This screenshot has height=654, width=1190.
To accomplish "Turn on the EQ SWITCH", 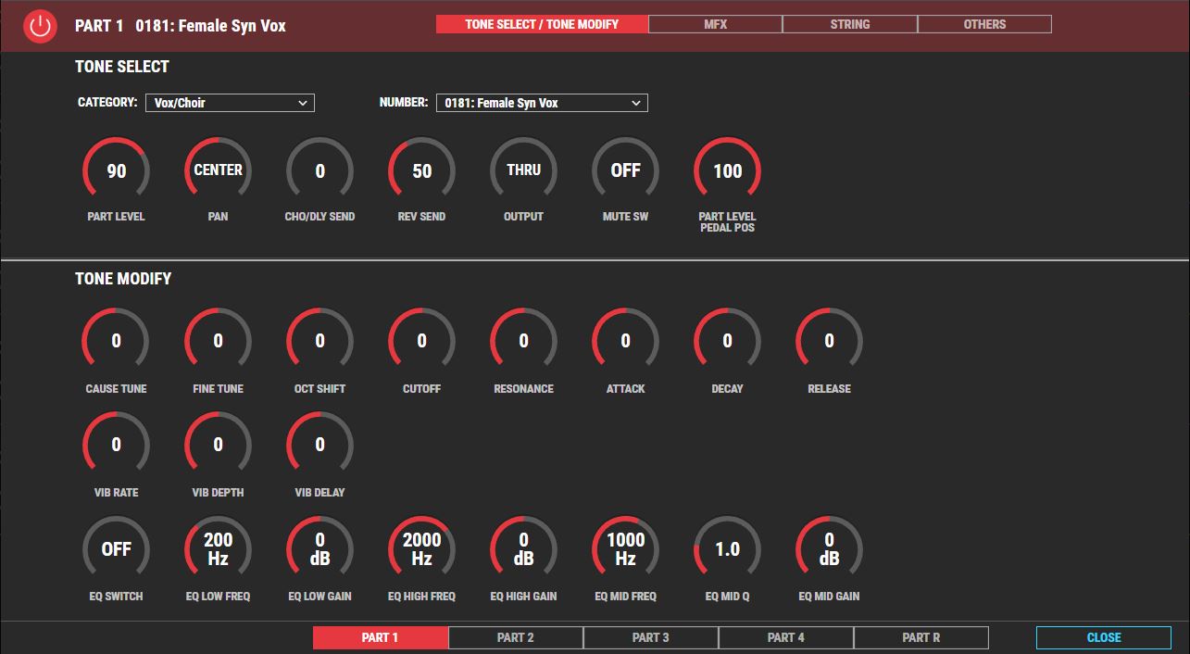I will (x=115, y=548).
